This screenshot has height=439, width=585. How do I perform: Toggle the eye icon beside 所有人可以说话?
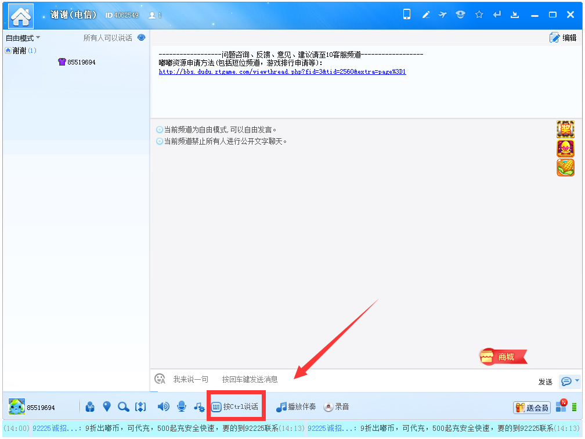[141, 38]
